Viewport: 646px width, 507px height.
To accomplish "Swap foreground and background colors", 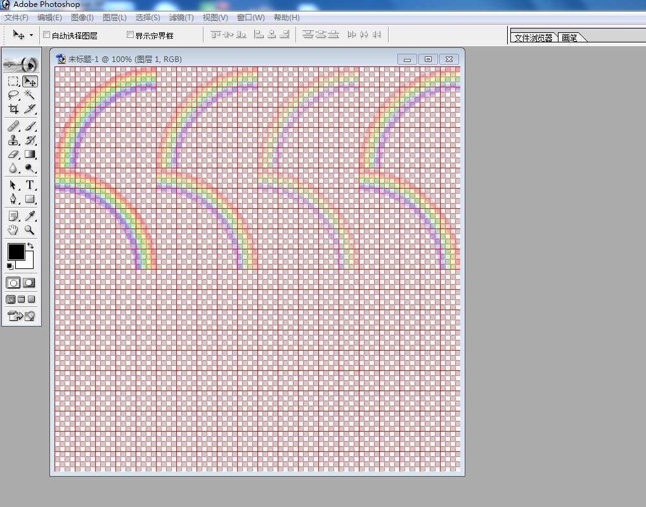I will [x=30, y=246].
